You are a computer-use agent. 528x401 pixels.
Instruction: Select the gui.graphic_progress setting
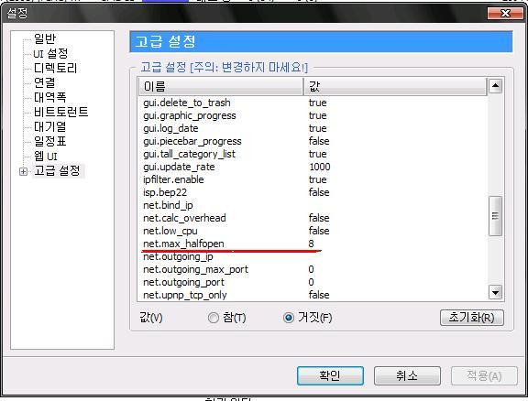(313, 115)
